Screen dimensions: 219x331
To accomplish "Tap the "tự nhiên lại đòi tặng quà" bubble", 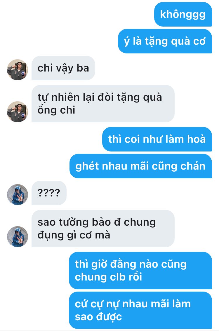I will tap(103, 104).
